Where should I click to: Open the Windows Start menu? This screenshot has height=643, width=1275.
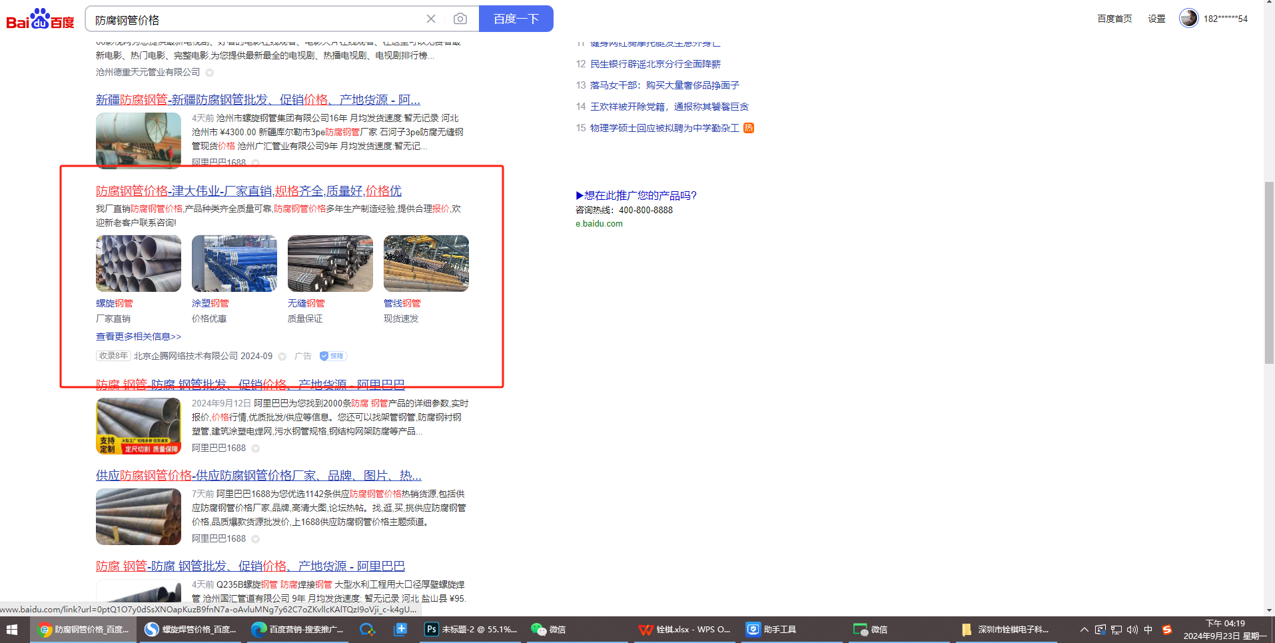point(12,630)
